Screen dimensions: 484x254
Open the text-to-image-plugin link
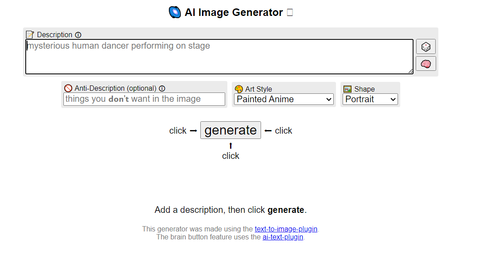pyautogui.click(x=286, y=229)
